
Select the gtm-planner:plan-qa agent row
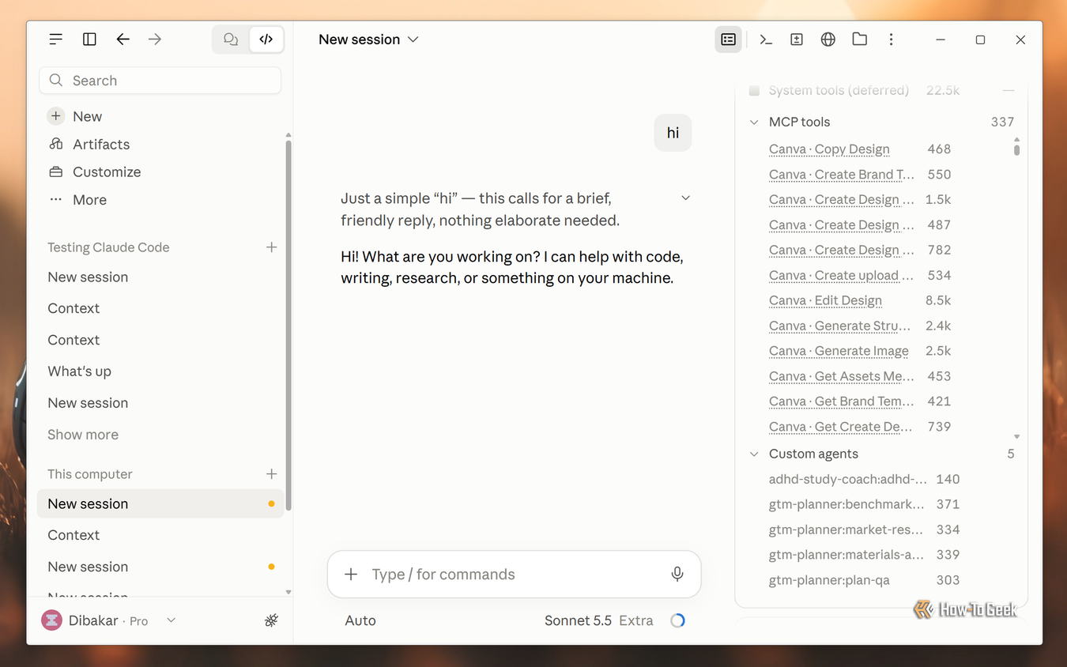pyautogui.click(x=864, y=580)
